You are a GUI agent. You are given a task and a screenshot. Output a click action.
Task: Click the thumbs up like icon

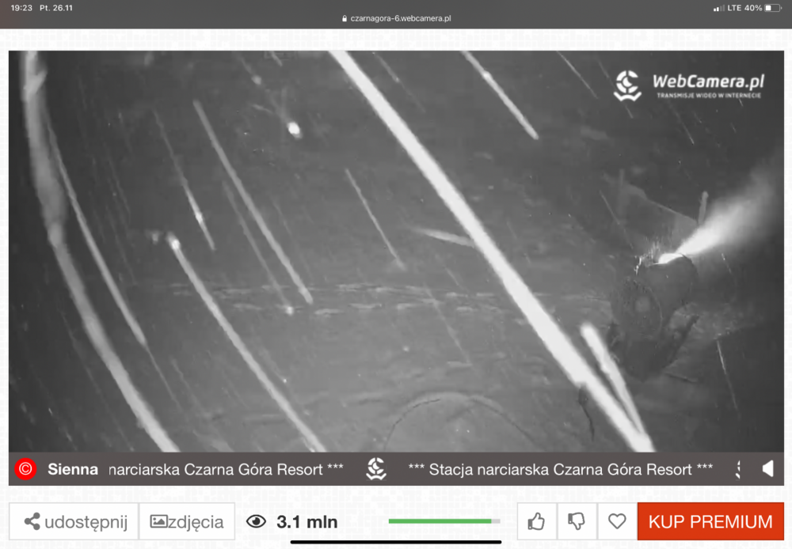(537, 521)
